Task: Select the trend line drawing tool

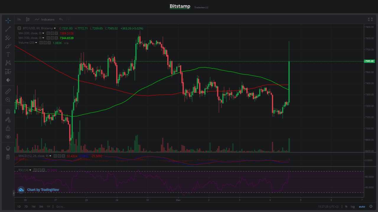Action: tap(8, 29)
